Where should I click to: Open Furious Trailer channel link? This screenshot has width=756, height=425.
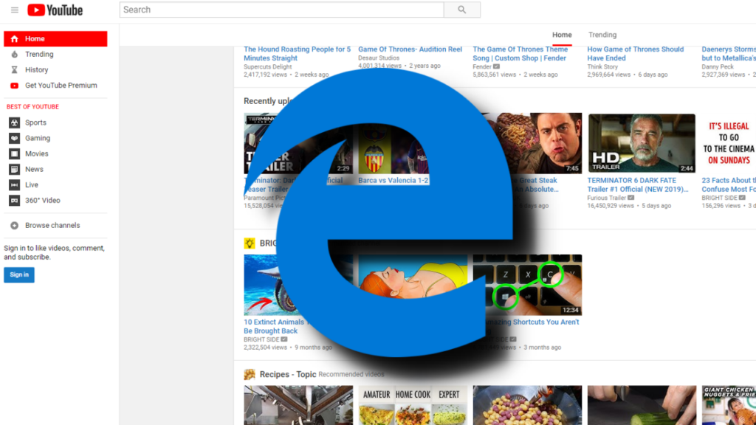pos(607,198)
